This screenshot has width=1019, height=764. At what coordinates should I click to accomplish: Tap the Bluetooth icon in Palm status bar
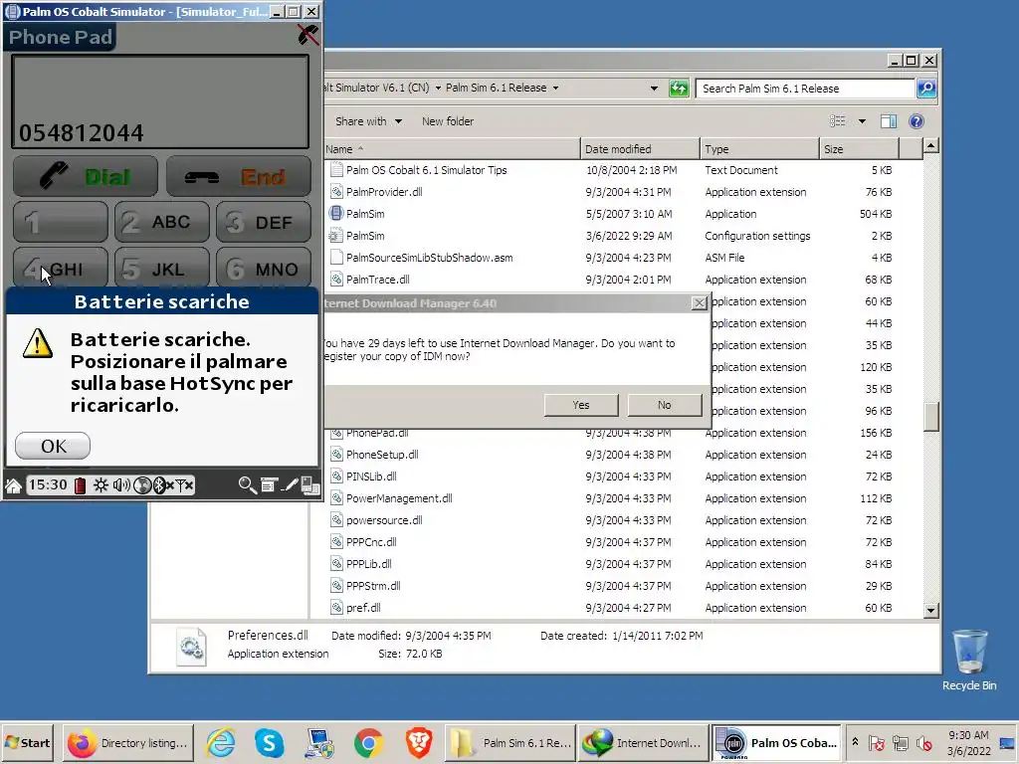pyautogui.click(x=162, y=485)
